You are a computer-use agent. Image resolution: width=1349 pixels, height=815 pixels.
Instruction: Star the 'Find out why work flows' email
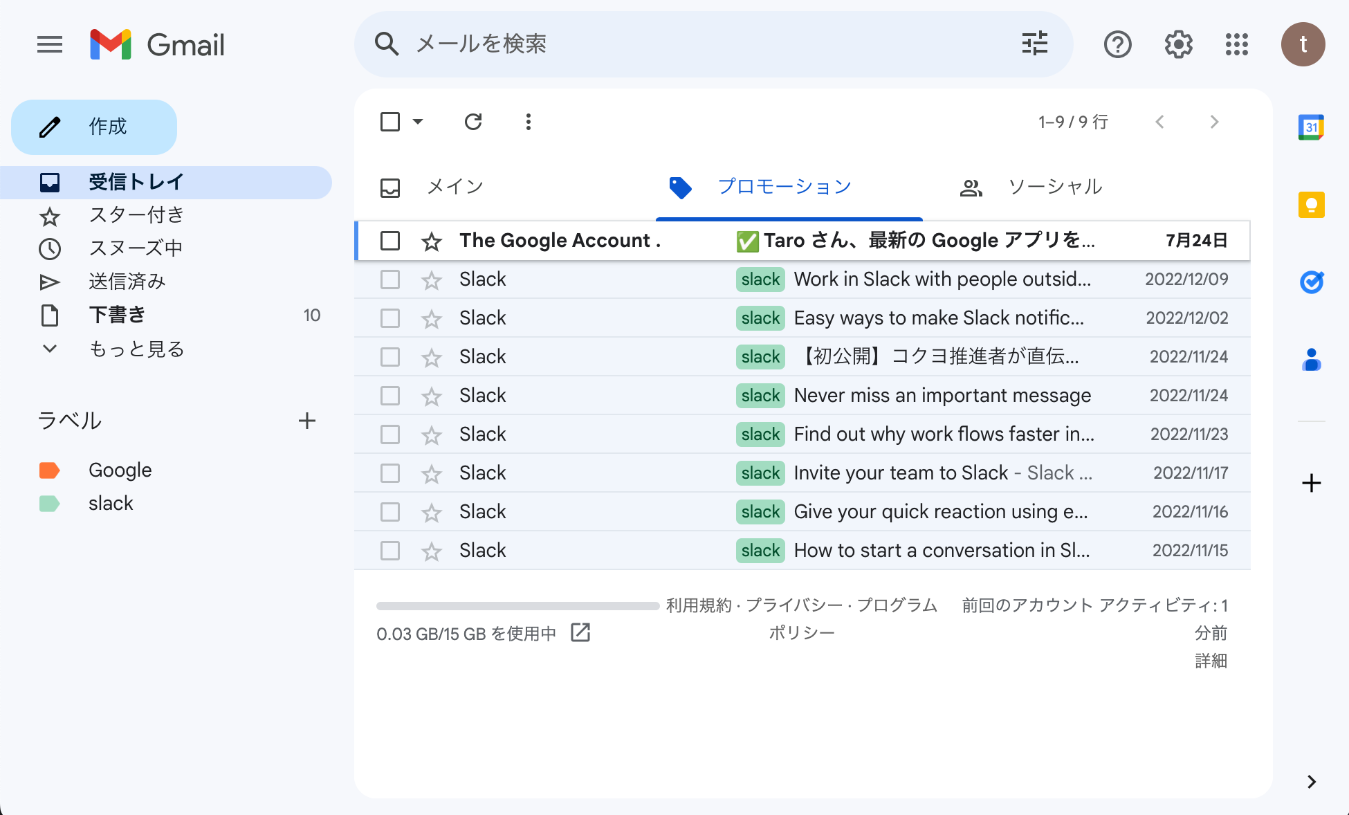432,435
